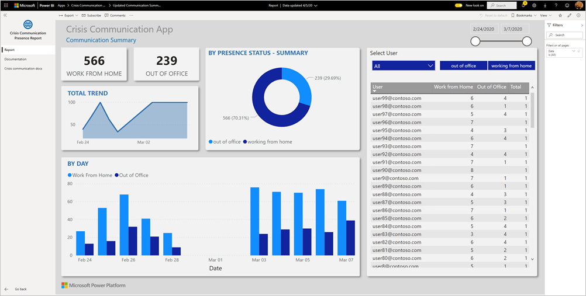The width and height of the screenshot is (586, 296).
Task: Open the Export dropdown
Action: (x=68, y=16)
